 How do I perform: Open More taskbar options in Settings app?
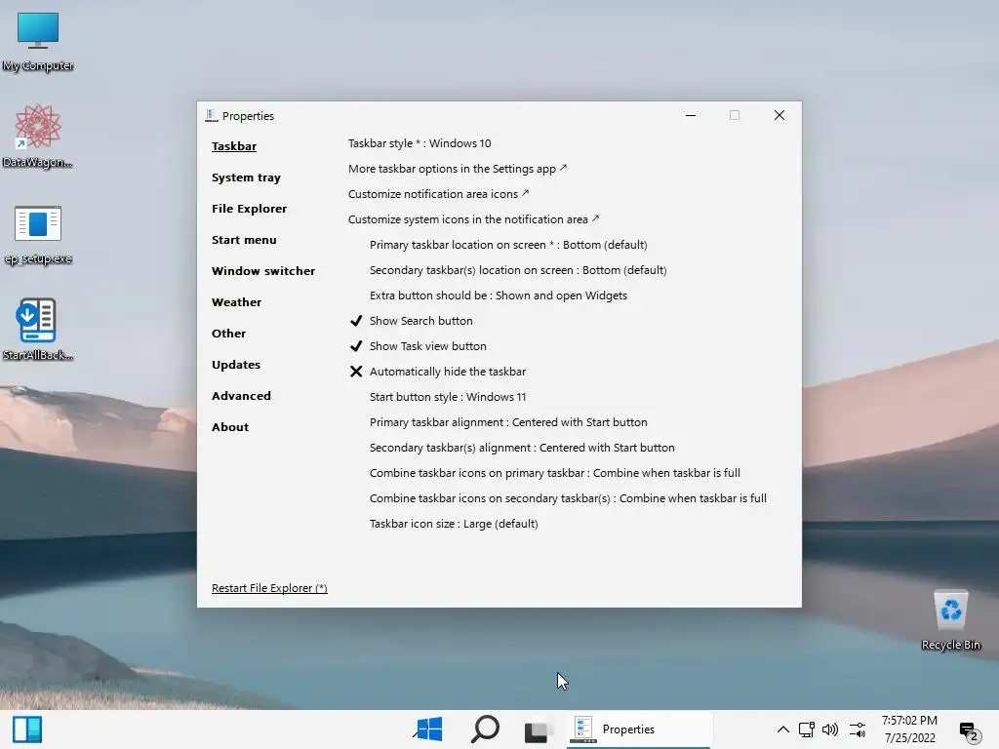pos(457,169)
